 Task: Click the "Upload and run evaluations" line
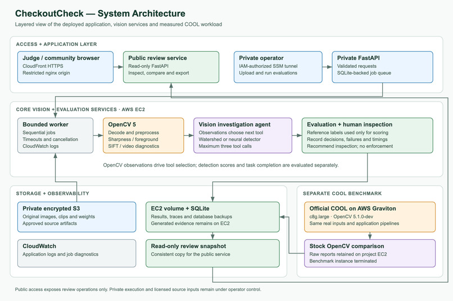click(268, 73)
